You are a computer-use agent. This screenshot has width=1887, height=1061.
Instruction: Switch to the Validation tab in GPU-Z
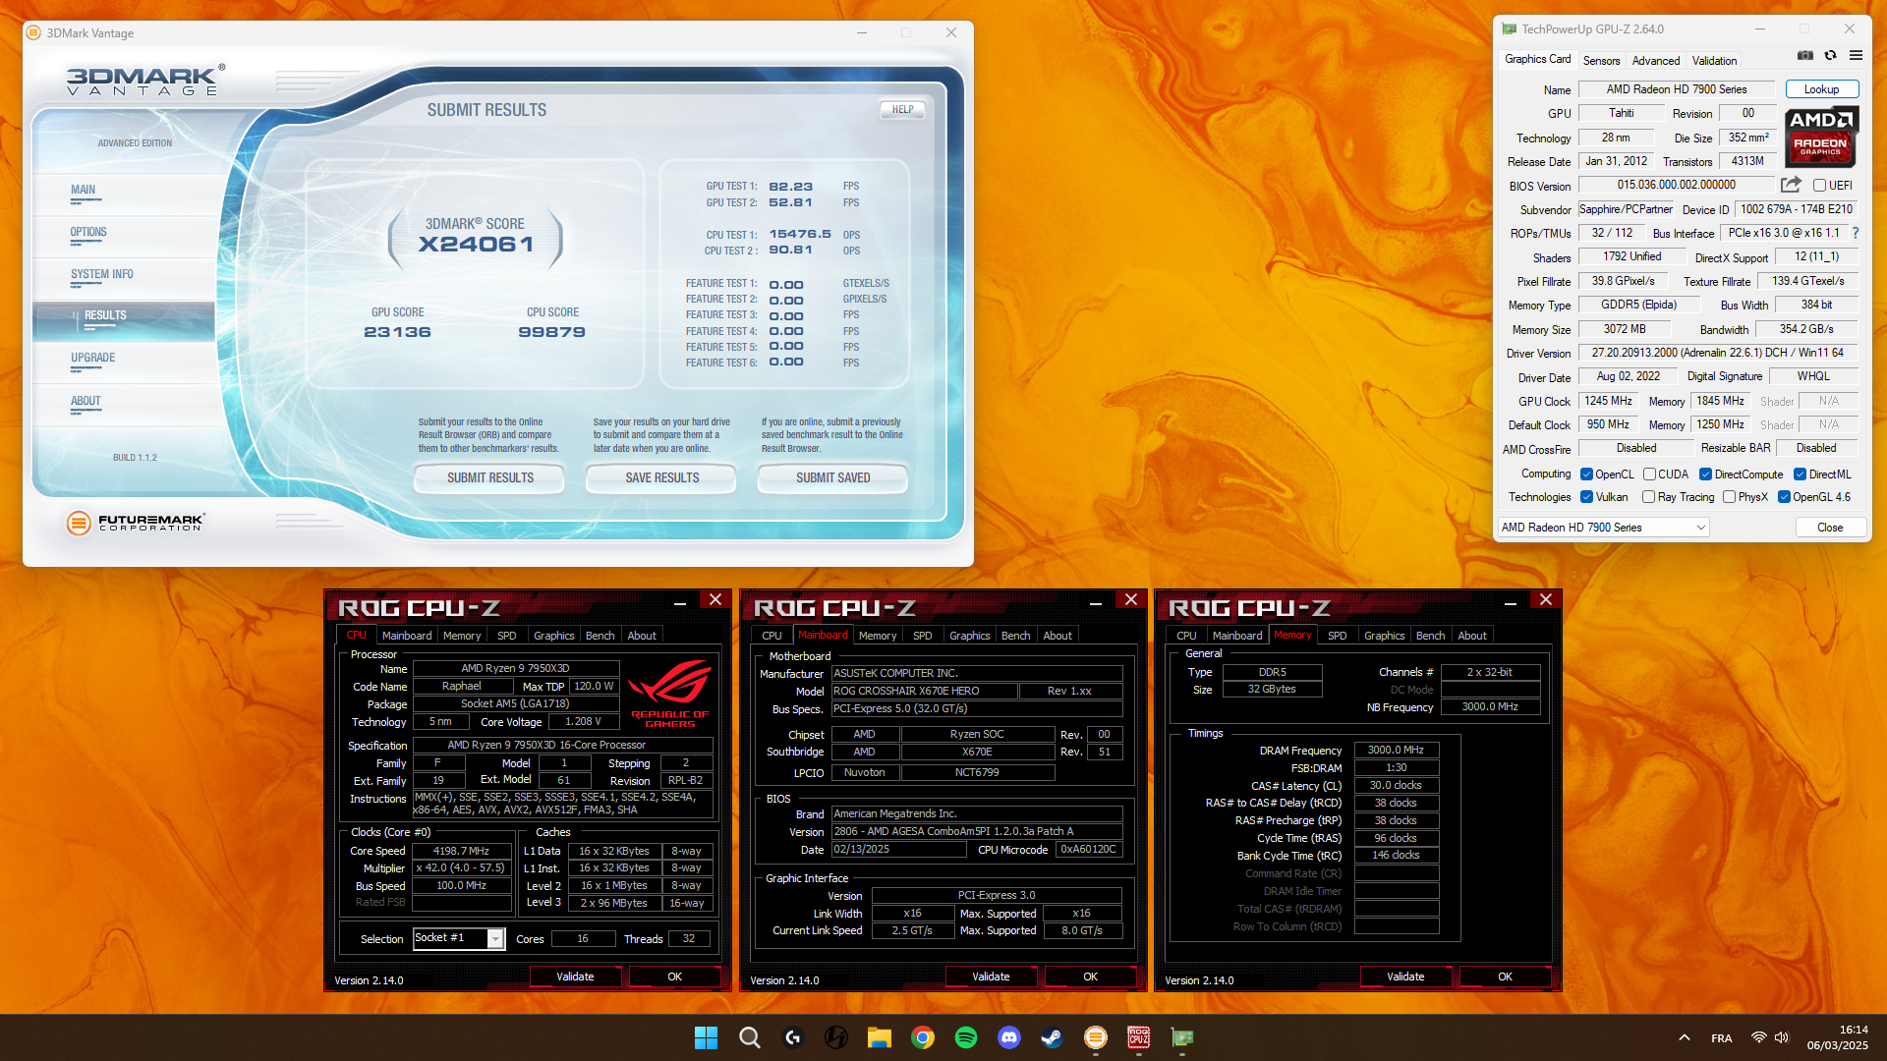pyautogui.click(x=1714, y=60)
